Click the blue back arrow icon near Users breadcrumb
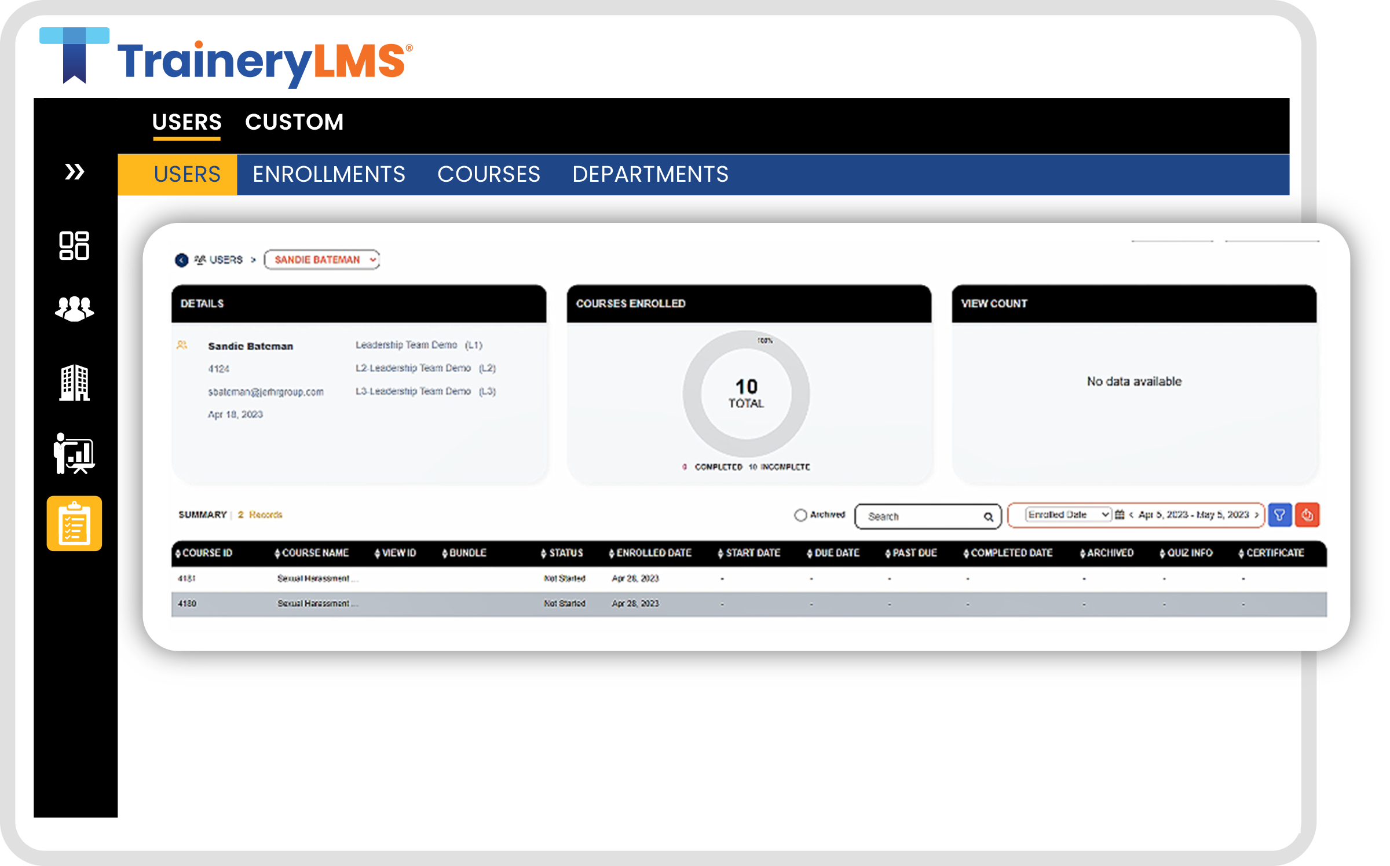Screen dimensions: 1390x866 pos(181,260)
